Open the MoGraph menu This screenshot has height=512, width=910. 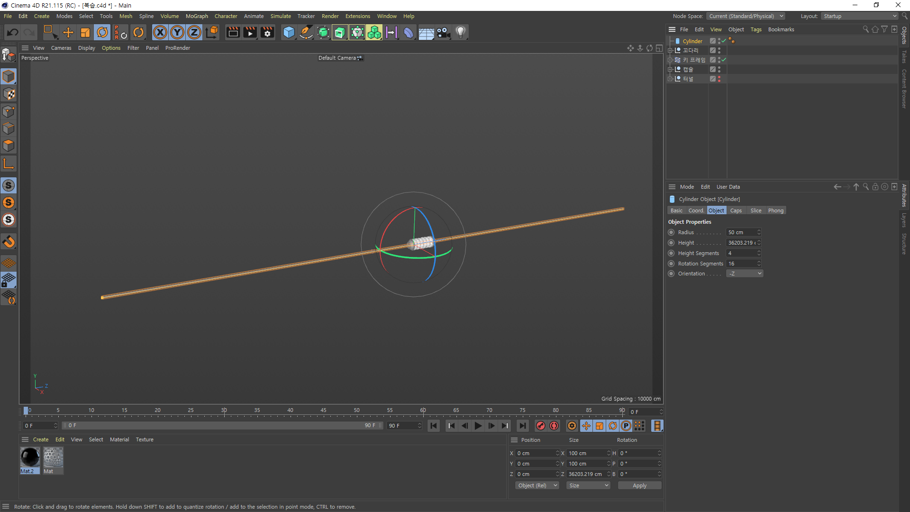(197, 16)
